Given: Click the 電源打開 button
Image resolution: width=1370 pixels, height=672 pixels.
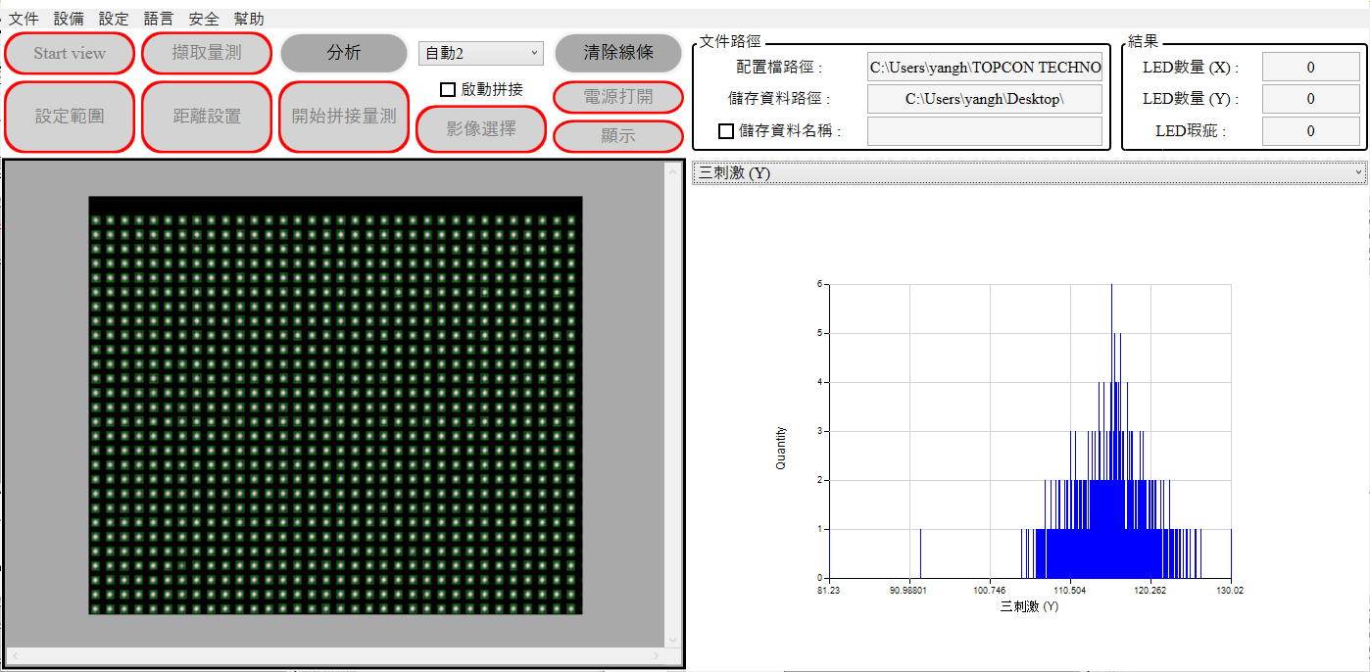Looking at the screenshot, I should click(618, 97).
